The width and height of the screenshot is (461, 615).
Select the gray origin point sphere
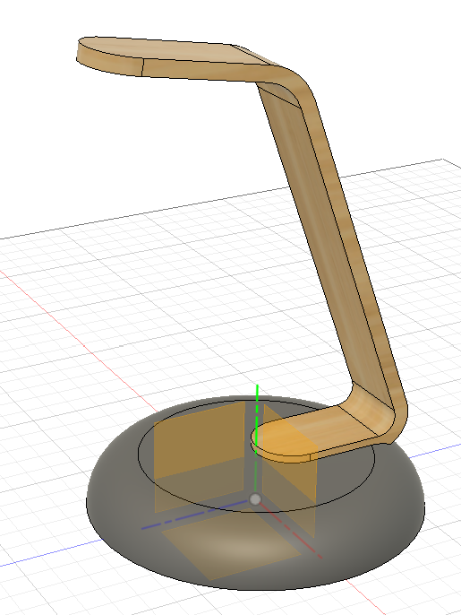click(x=255, y=499)
